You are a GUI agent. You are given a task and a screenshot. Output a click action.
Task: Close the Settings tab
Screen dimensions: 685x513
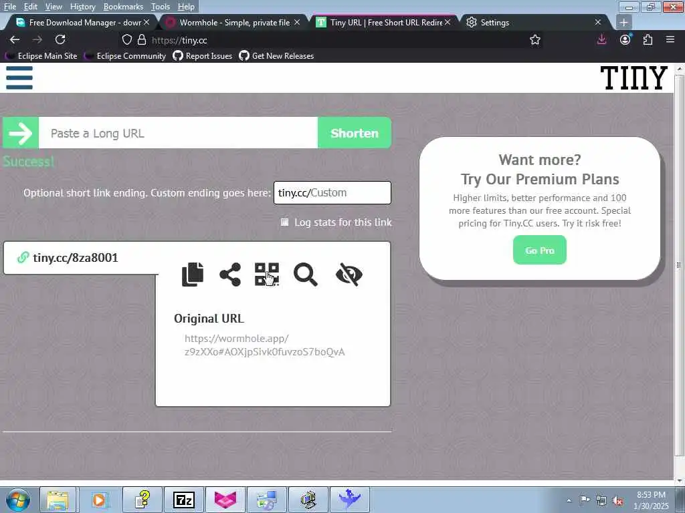click(x=597, y=22)
